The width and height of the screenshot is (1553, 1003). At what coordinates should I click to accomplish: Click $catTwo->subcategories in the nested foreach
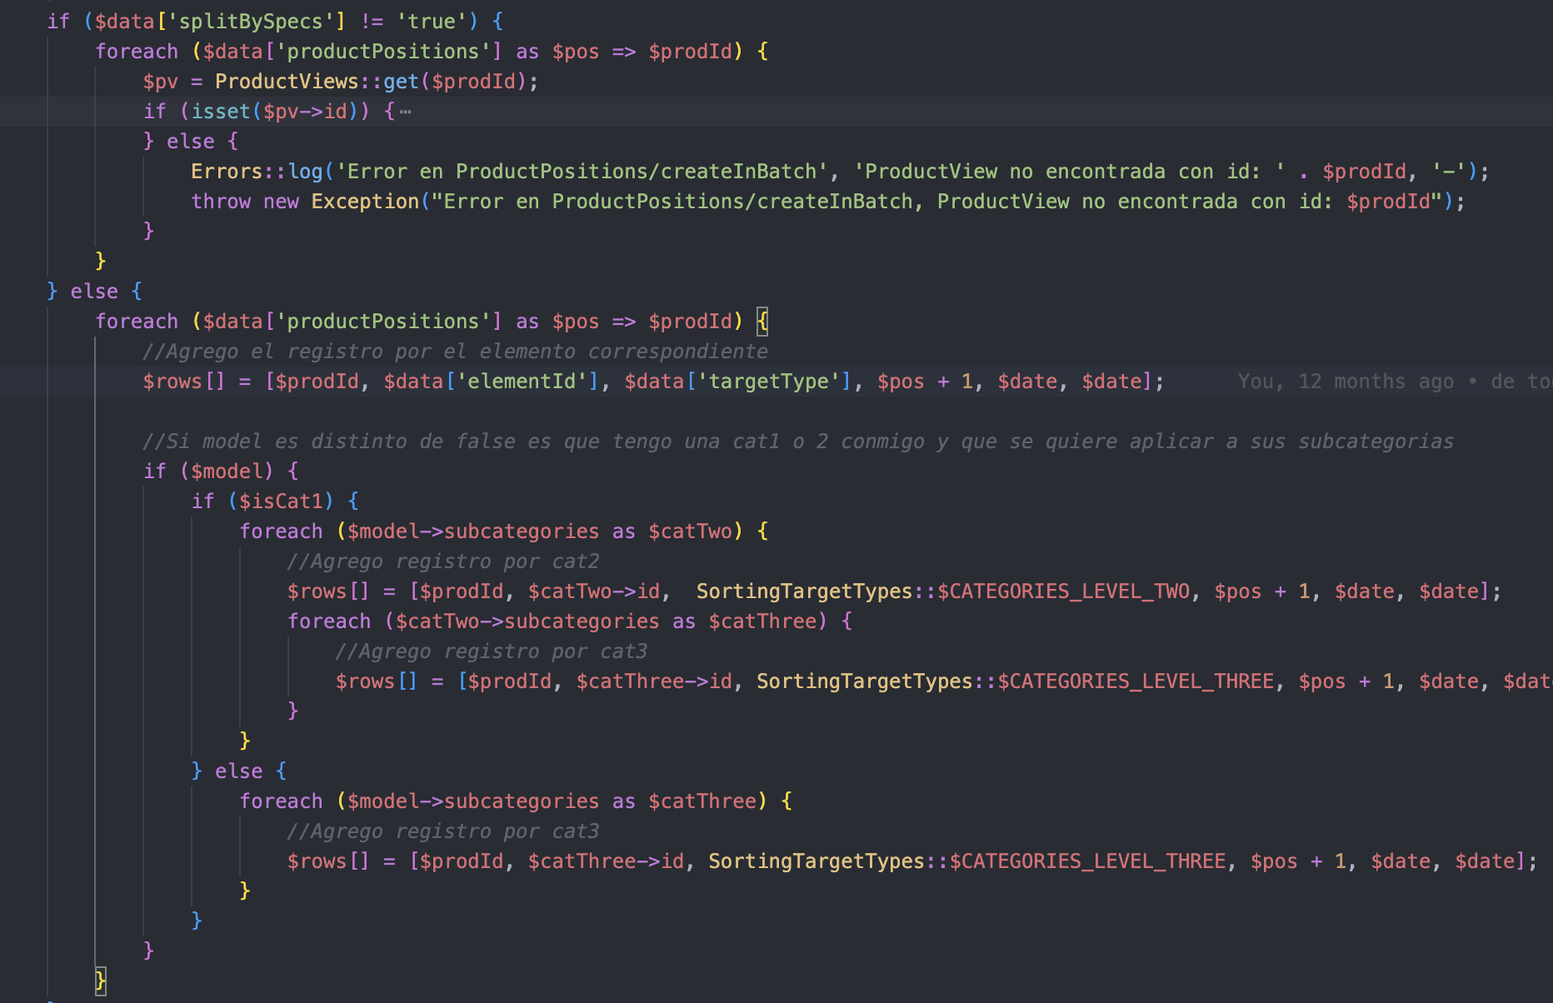(x=527, y=621)
